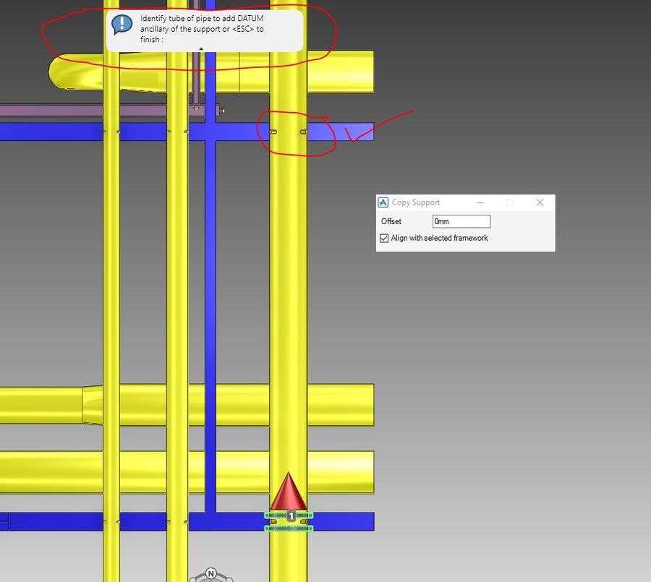The width and height of the screenshot is (651, 582).
Task: Click the Copy Support title text
Action: click(416, 202)
